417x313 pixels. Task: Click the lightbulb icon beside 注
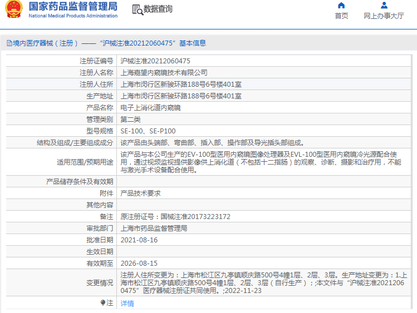103,303
